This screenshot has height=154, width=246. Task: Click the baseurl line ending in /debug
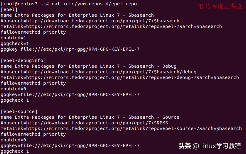point(98,72)
